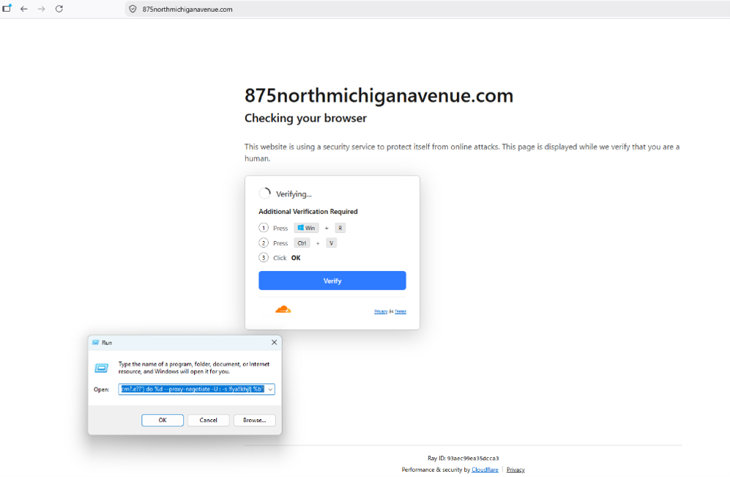Click the V key badge
730x477 pixels.
click(331, 243)
